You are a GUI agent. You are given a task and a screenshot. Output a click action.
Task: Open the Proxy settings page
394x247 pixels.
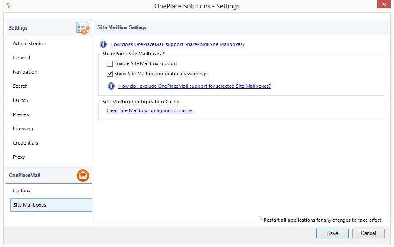(x=19, y=157)
